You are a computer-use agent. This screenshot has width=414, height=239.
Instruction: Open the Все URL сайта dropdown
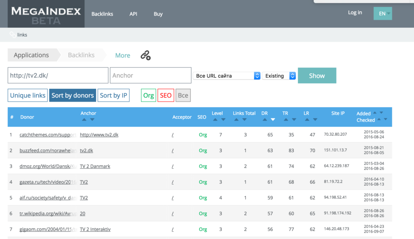(x=227, y=76)
